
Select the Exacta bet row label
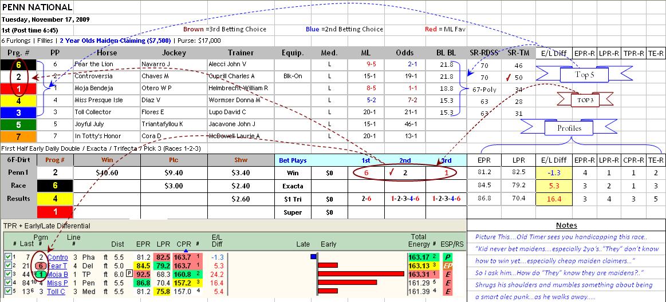pyautogui.click(x=293, y=186)
